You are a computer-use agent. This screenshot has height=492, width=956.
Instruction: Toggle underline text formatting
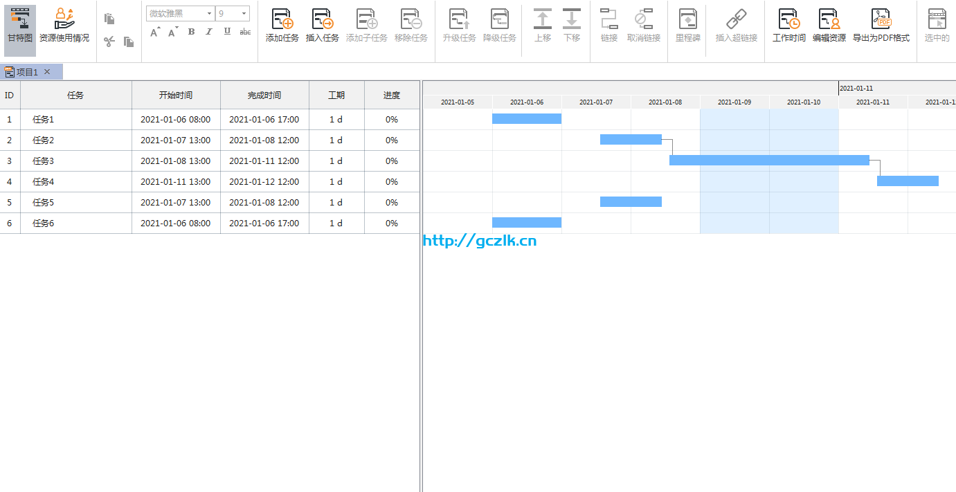227,32
